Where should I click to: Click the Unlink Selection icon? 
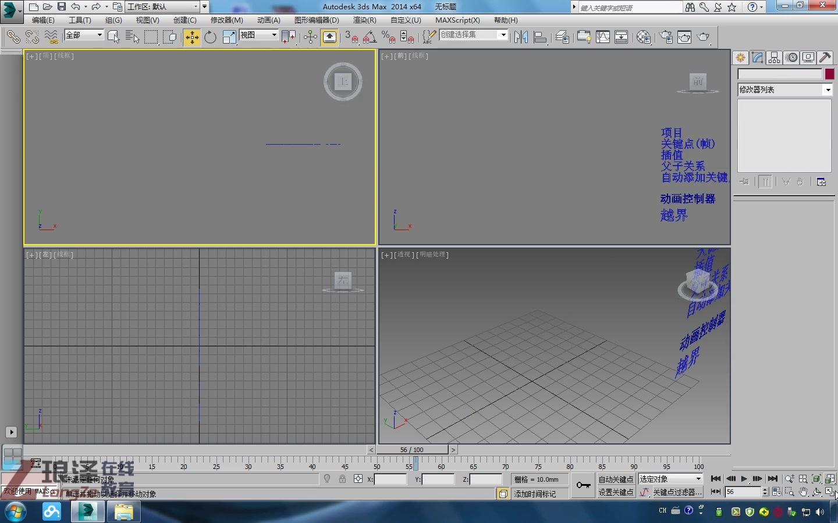point(32,37)
